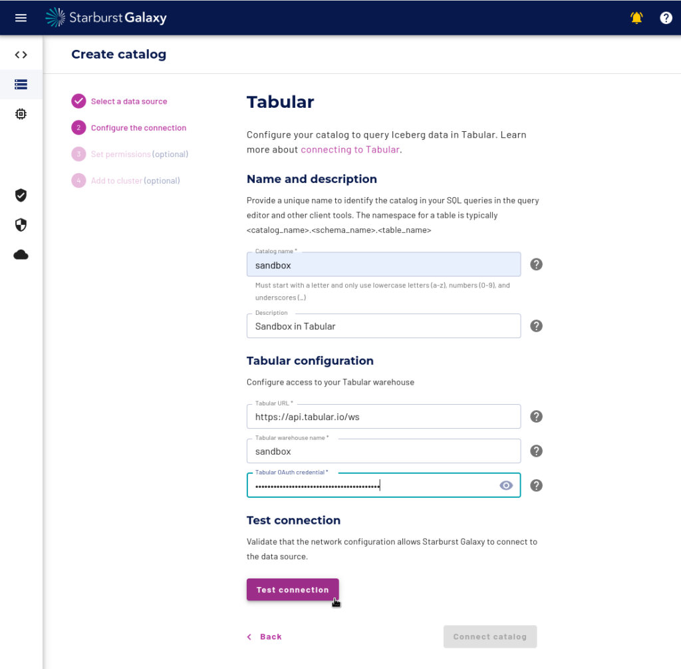The width and height of the screenshot is (681, 669).
Task: Click the completed step checkmark circle
Action: pos(78,101)
